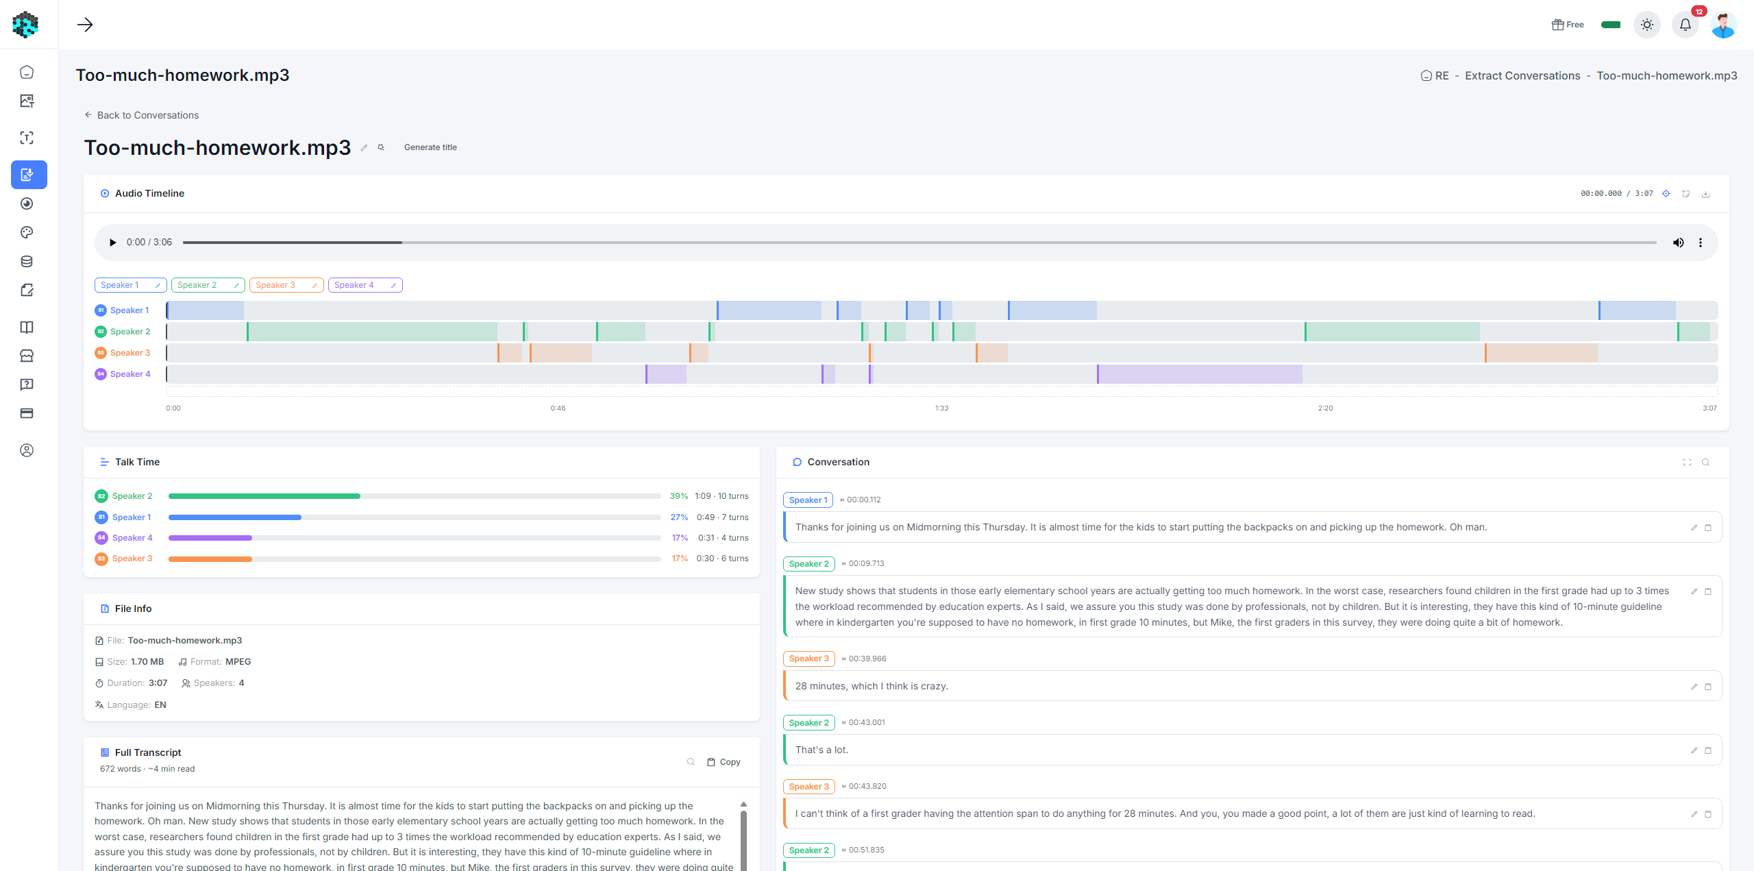
Task: Open Extract Conversations breadcrumb
Action: [x=1522, y=76]
